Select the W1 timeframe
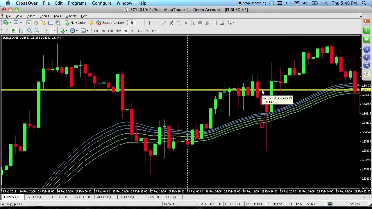This screenshot has width=372, height=209. [x=147, y=30]
